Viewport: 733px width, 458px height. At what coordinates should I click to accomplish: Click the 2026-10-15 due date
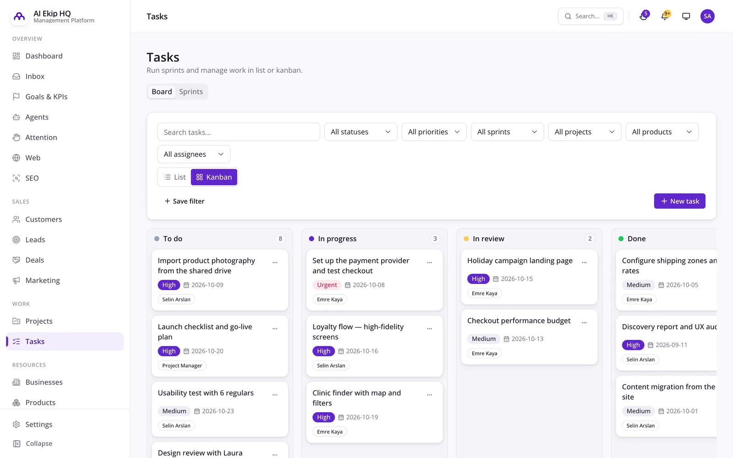point(513,279)
